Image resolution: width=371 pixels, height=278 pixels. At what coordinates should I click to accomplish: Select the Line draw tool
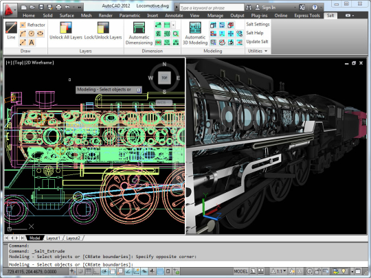coord(11,30)
